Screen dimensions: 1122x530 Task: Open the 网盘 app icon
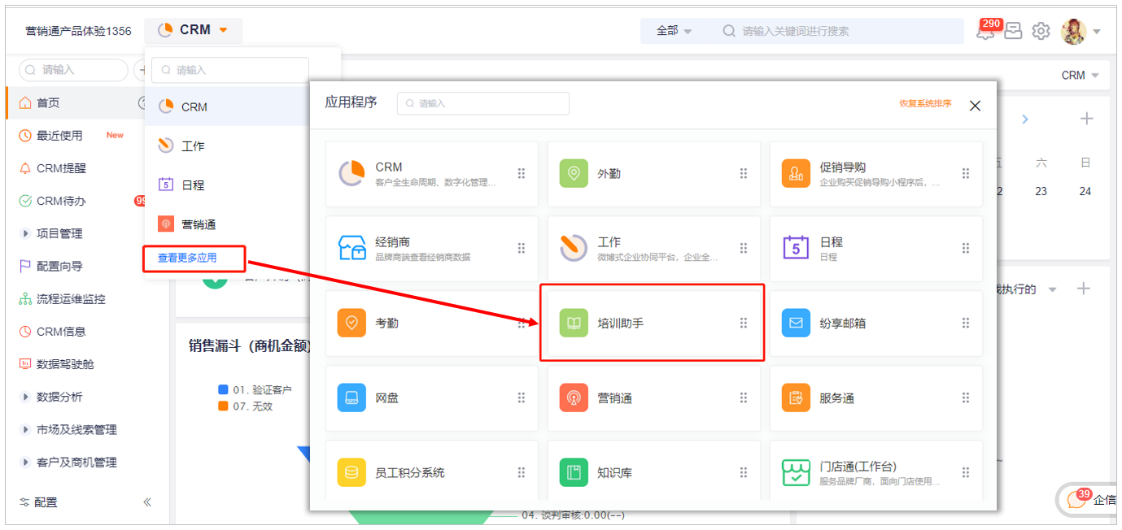pyautogui.click(x=351, y=397)
